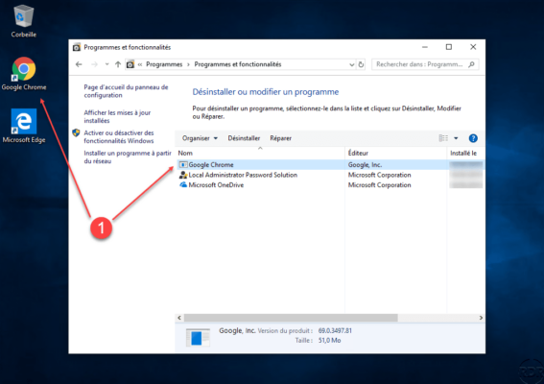Open Page d'accueil du panneau de configuration

[x=126, y=91]
